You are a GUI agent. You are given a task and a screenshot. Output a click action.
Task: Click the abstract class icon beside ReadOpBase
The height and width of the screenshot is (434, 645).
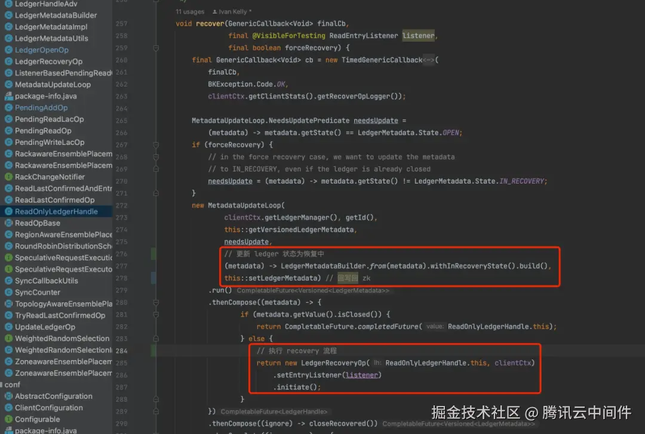[x=8, y=223]
